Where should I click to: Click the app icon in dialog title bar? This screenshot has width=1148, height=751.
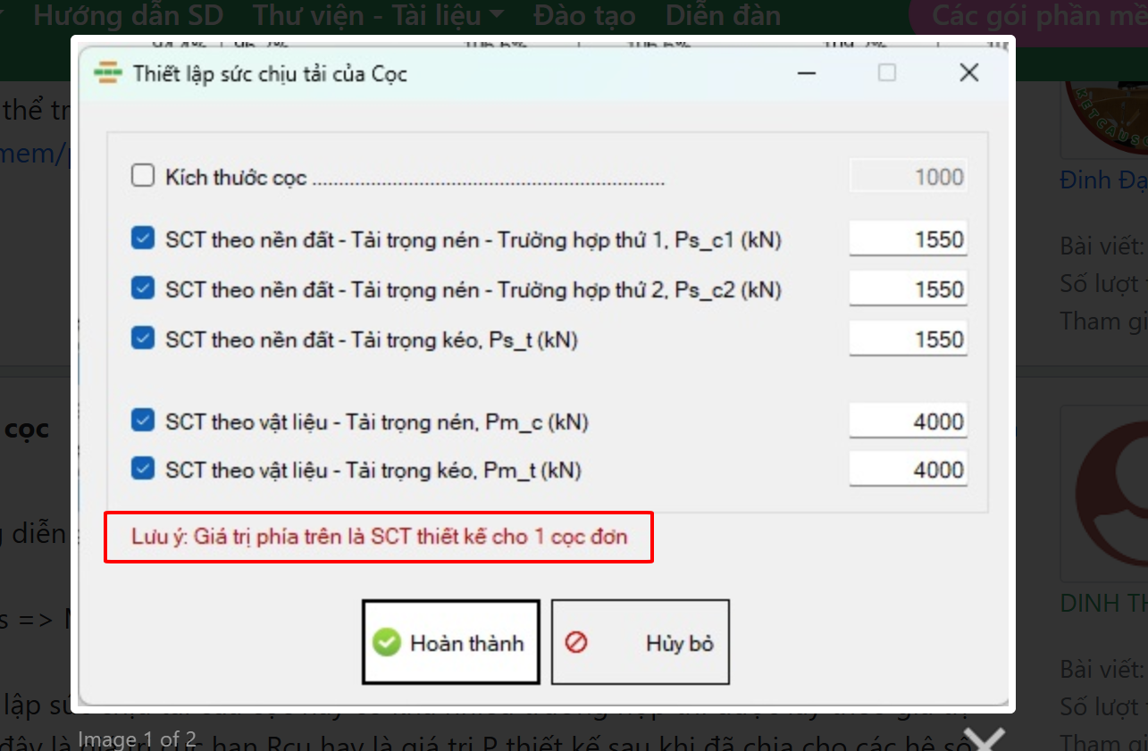point(108,72)
